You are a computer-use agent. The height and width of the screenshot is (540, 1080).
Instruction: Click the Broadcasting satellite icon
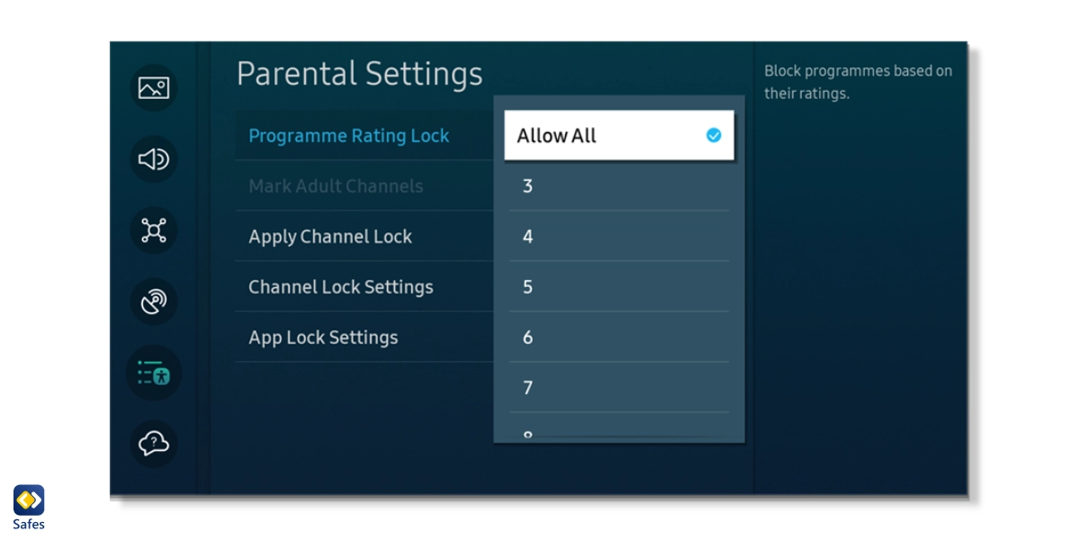point(153,301)
